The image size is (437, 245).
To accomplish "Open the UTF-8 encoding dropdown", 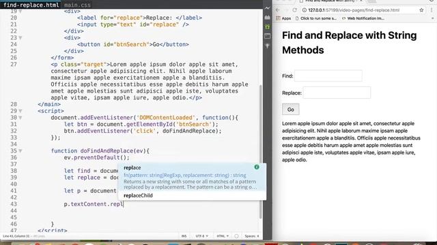I will point(202,236).
